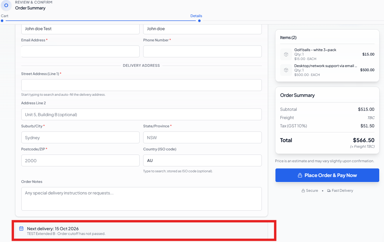This screenshot has height=242, width=384.
Task: Click the Street Address (Line 1) field
Action: 141,85
